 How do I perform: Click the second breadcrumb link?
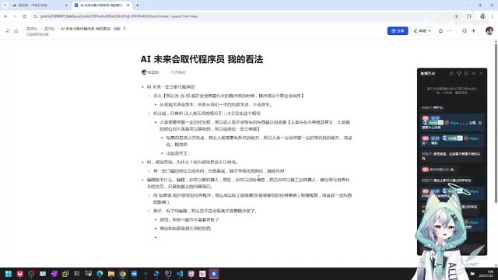pos(50,29)
